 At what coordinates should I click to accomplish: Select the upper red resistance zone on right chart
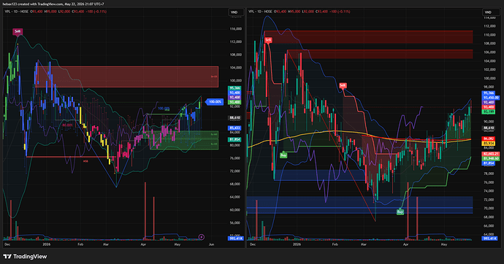click(x=368, y=37)
